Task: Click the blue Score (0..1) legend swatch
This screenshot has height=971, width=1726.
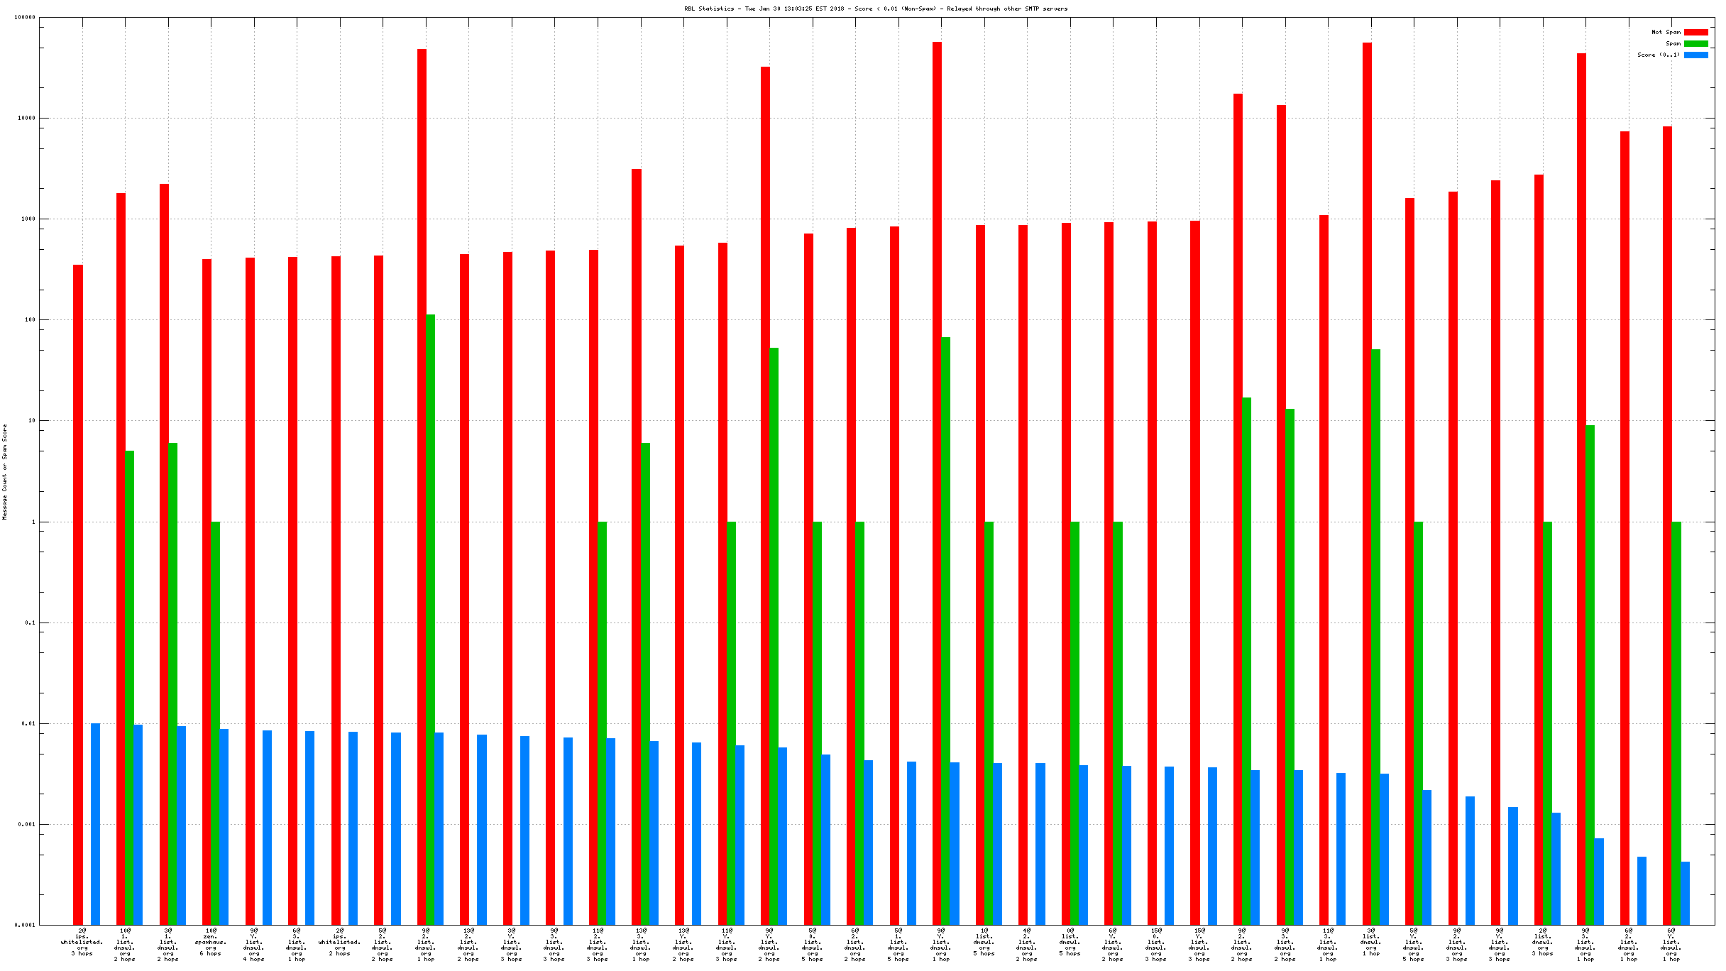Action: (1695, 55)
